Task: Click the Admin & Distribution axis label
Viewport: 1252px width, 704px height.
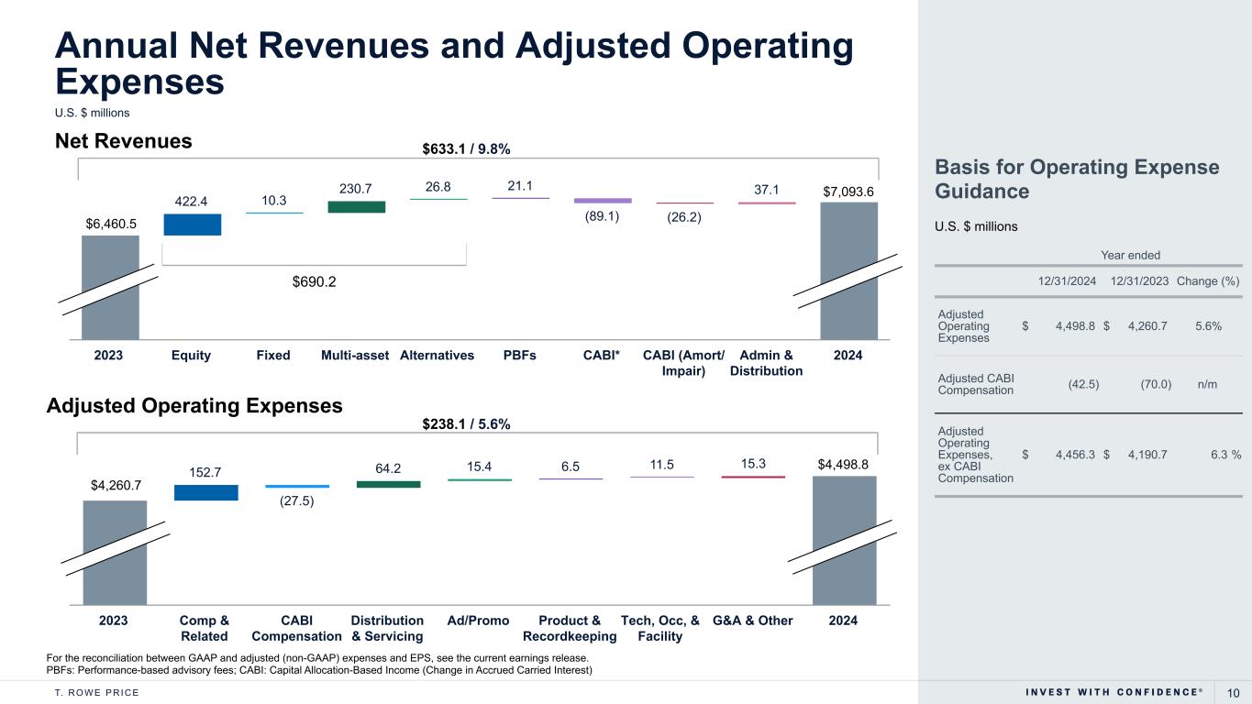Action: click(x=766, y=363)
